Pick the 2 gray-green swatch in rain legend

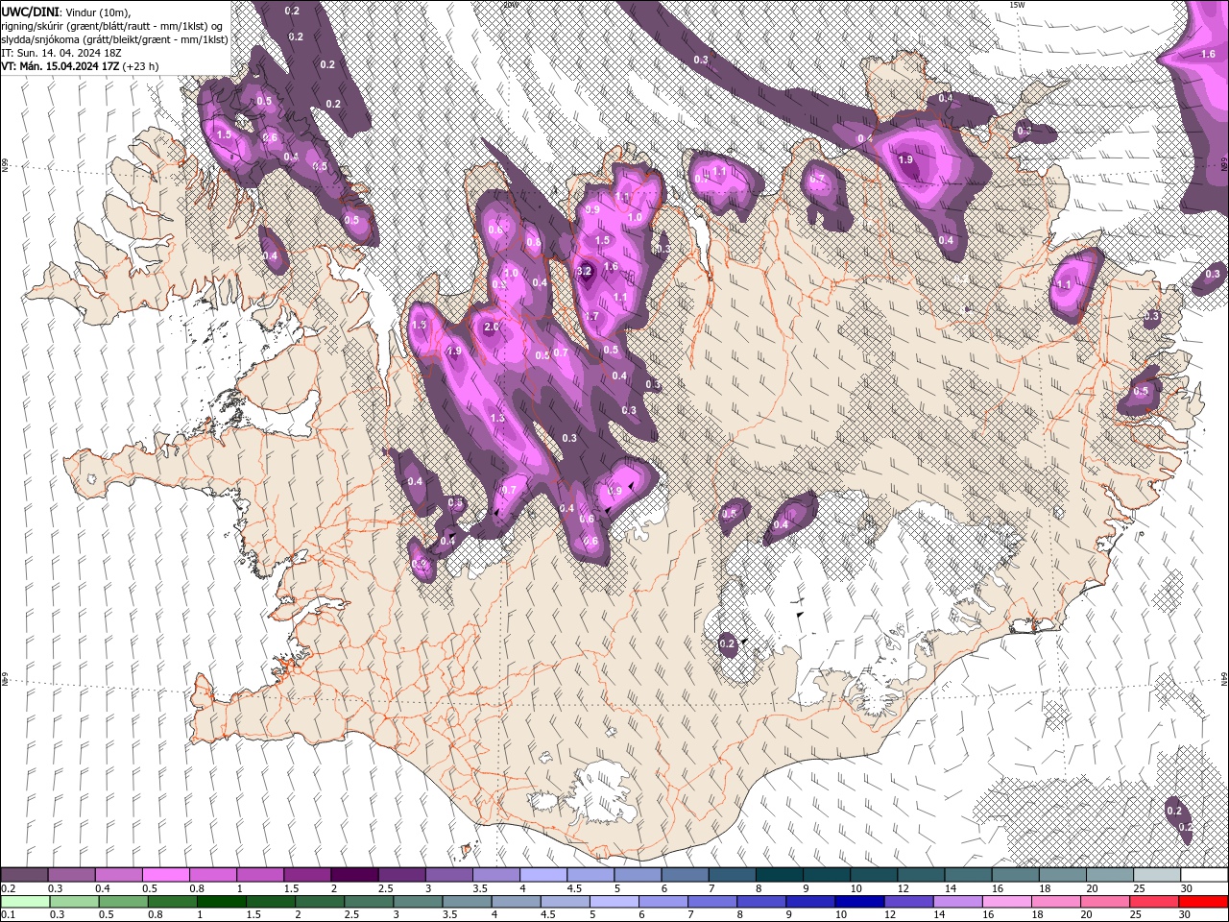click(320, 901)
